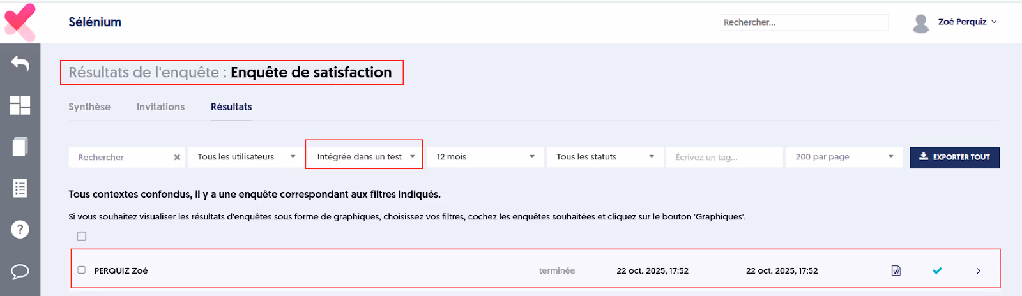The image size is (1022, 296).
Task: Expand the Intégrée dans un test dropdown
Action: pyautogui.click(x=364, y=157)
